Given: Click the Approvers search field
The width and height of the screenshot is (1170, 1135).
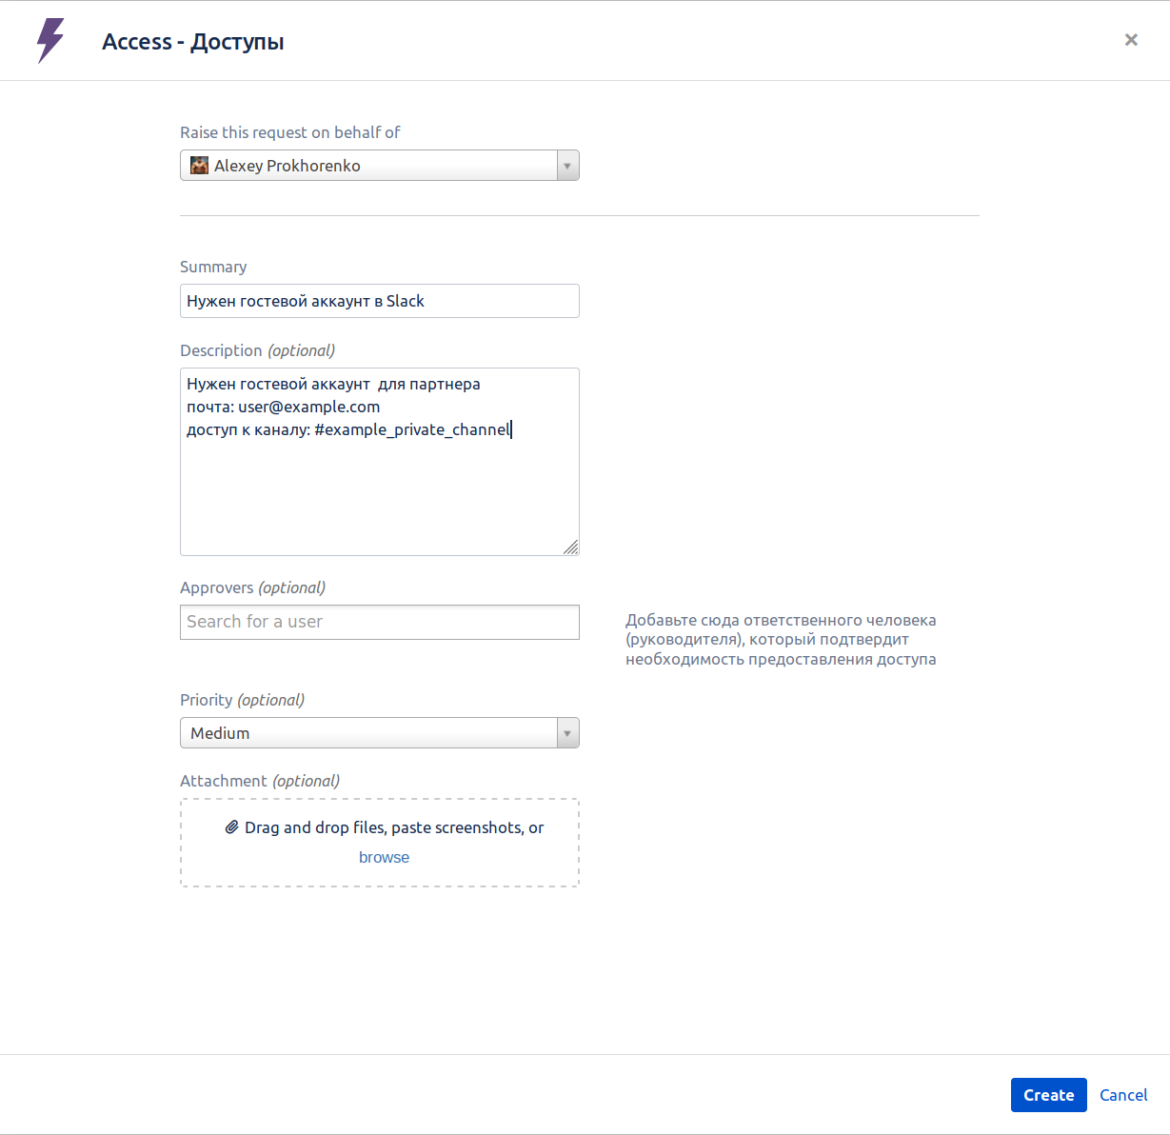Looking at the screenshot, I should click(379, 622).
